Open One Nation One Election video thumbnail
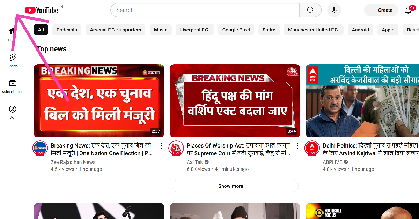The height and width of the screenshot is (219, 419). 99,101
